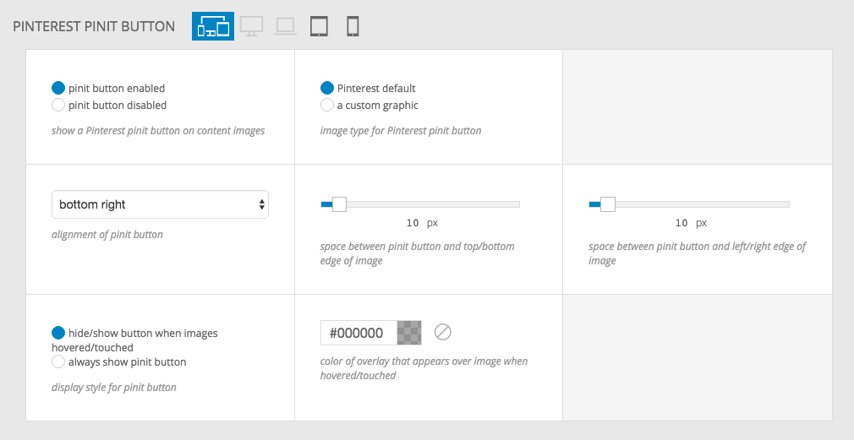Click the 10 value for top/bottom spacing
Screen dimensions: 854x440
pyautogui.click(x=413, y=223)
